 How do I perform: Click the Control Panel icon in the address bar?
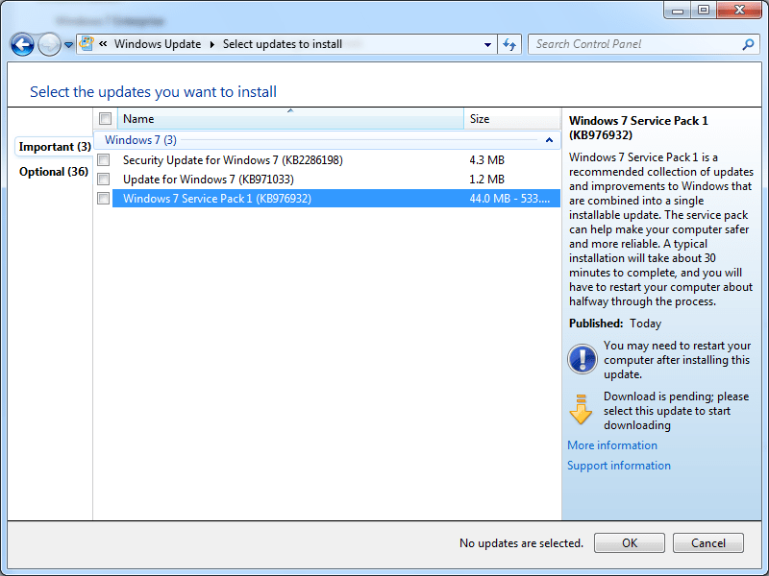pyautogui.click(x=85, y=43)
